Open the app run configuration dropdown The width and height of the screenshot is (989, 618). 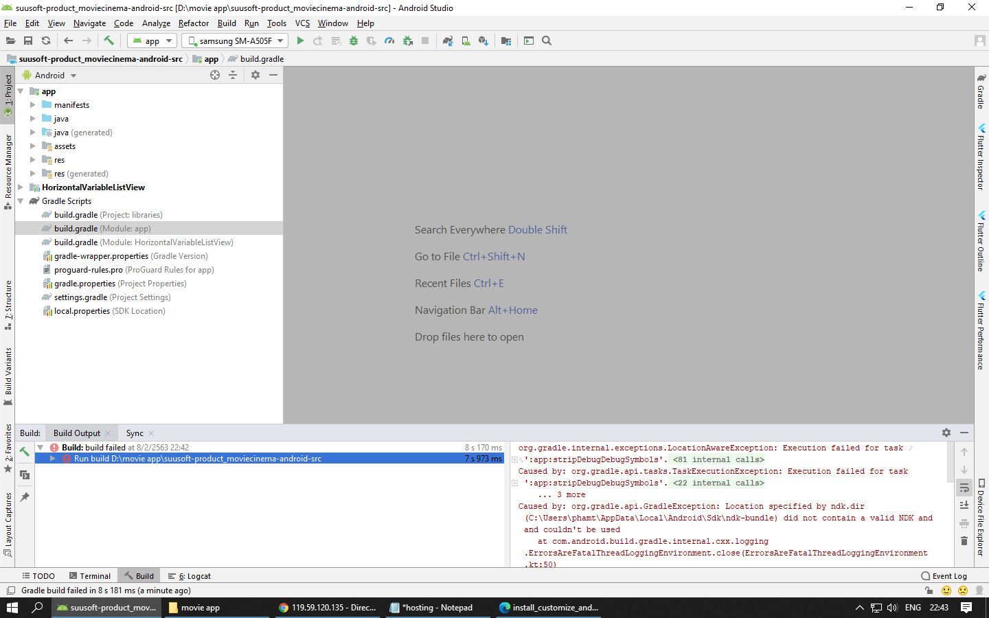tap(152, 41)
